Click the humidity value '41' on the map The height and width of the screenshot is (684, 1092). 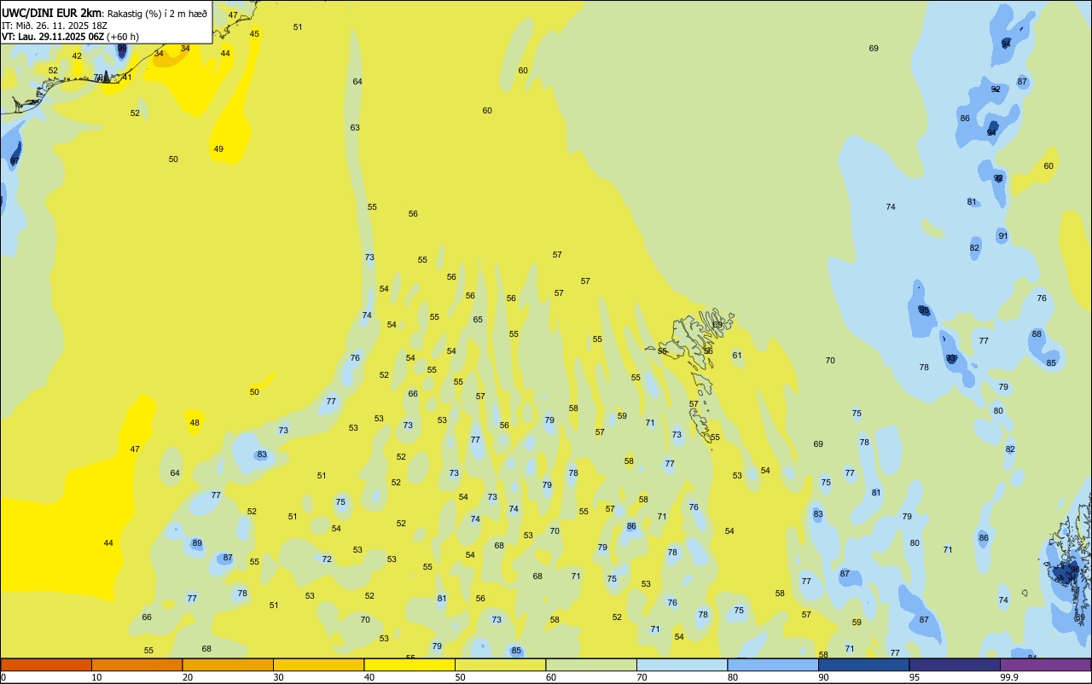pos(127,78)
